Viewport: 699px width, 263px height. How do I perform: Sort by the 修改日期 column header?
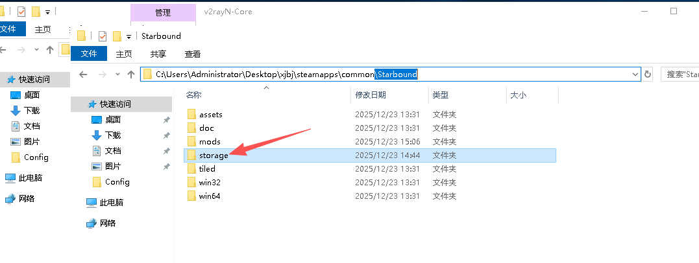(x=370, y=95)
